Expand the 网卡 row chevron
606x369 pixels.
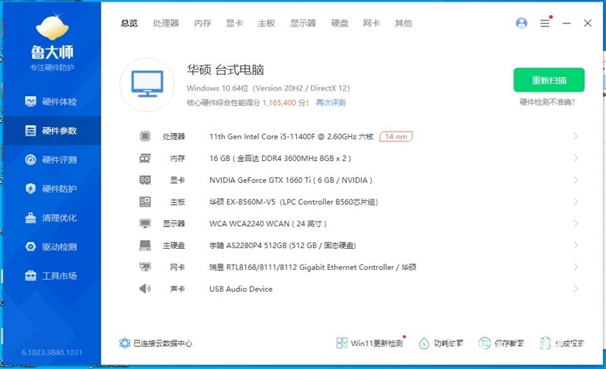(576, 267)
